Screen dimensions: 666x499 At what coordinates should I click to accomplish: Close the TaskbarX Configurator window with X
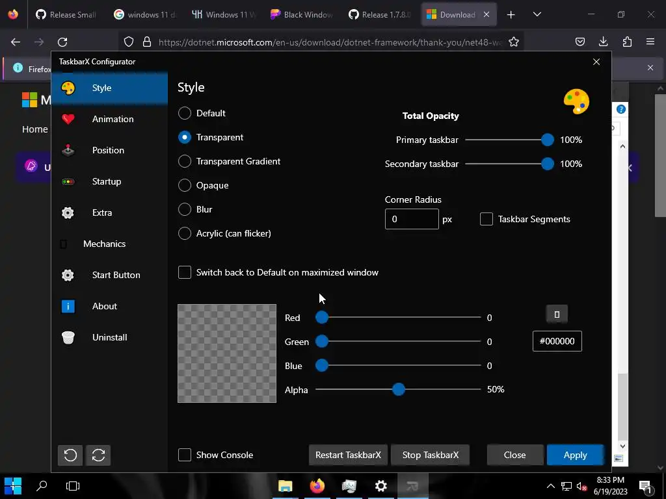pos(596,62)
